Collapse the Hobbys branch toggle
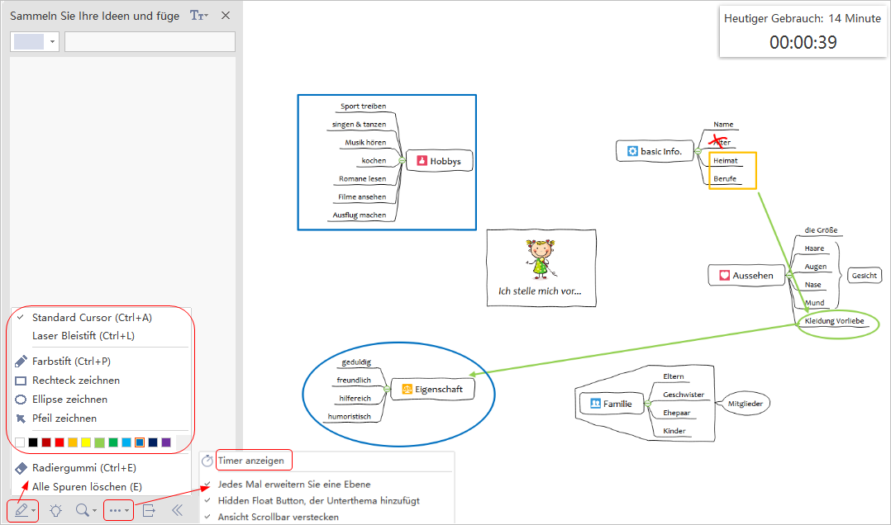Screen dimensions: 891x525 [x=402, y=161]
